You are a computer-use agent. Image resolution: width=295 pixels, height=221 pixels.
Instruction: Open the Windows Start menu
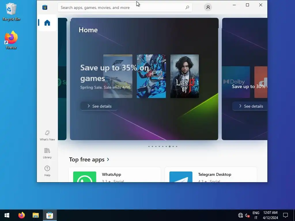tap(7, 215)
